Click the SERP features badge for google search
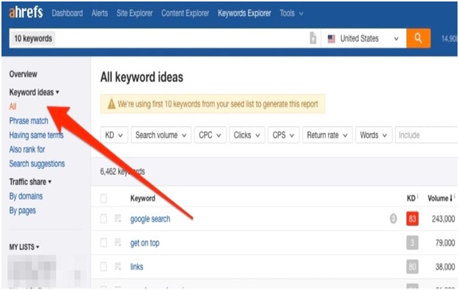Image resolution: width=459 pixels, height=290 pixels. [x=393, y=219]
